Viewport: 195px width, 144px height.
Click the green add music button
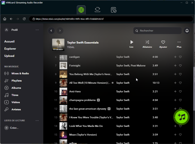click(181, 117)
